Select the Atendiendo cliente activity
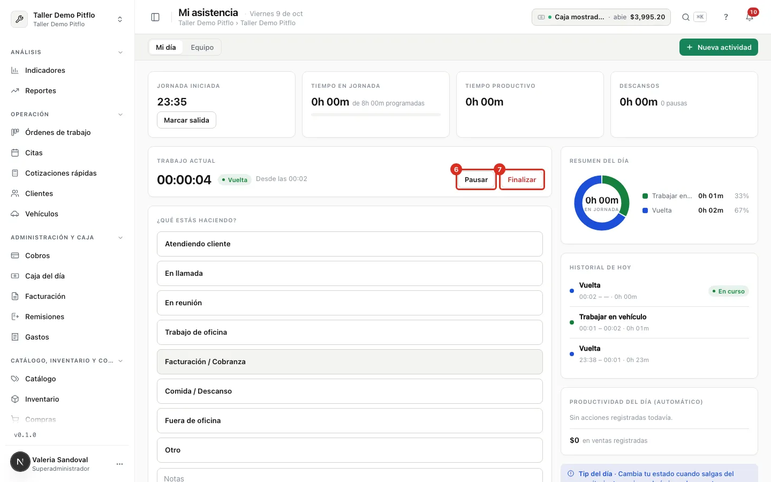This screenshot has width=771, height=482. (x=350, y=244)
